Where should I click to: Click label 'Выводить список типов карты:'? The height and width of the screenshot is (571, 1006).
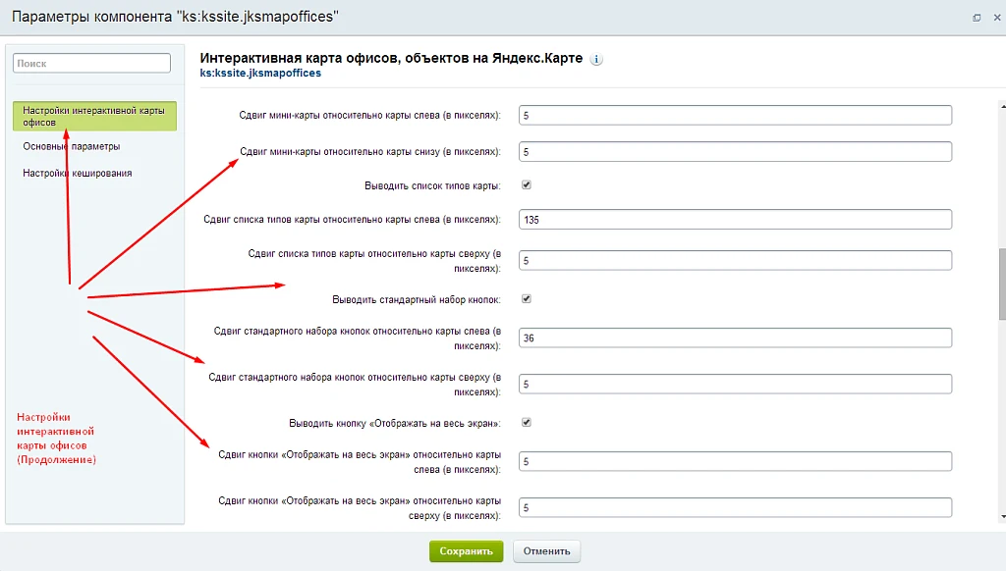coord(432,185)
